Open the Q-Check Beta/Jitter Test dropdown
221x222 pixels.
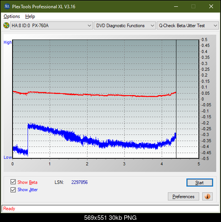tap(187, 26)
